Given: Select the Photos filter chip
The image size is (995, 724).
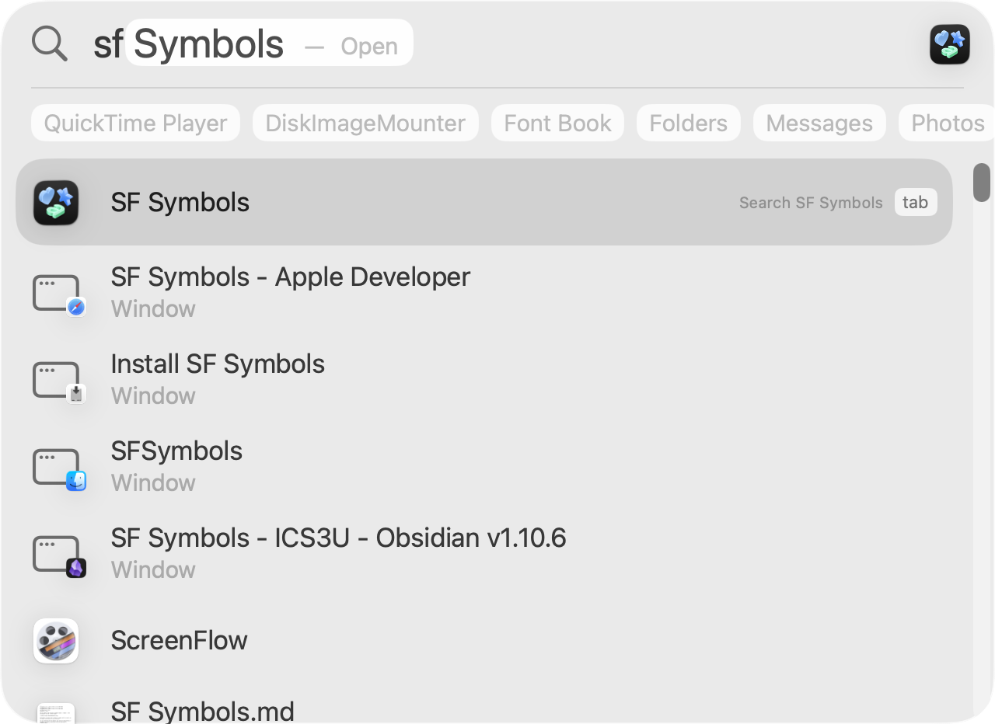Looking at the screenshot, I should [x=947, y=124].
